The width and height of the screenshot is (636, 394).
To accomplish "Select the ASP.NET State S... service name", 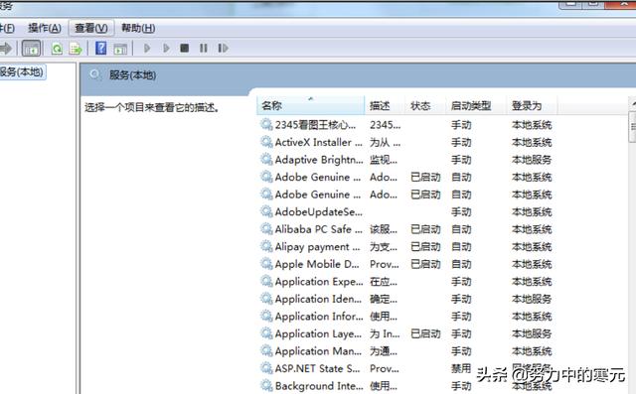I will tap(317, 368).
